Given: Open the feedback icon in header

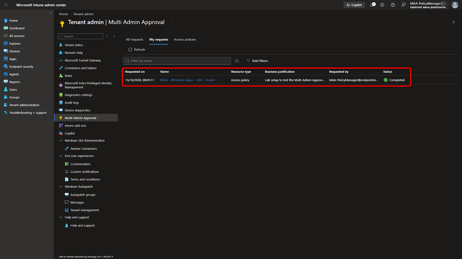Looking at the screenshot, I should (403, 5).
